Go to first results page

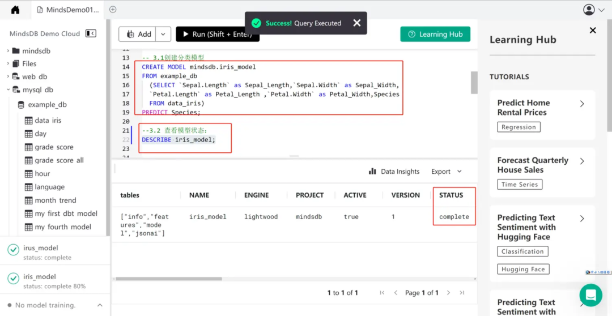click(382, 293)
